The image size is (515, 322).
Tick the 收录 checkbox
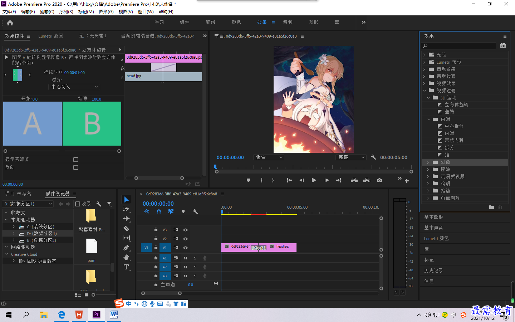[x=78, y=204]
